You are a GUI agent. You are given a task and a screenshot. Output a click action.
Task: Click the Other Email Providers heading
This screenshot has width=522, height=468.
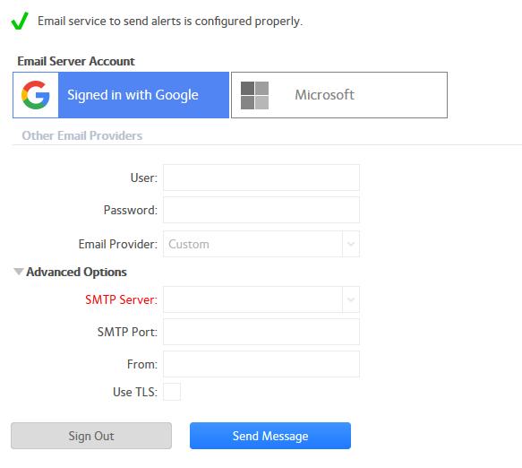pos(82,135)
